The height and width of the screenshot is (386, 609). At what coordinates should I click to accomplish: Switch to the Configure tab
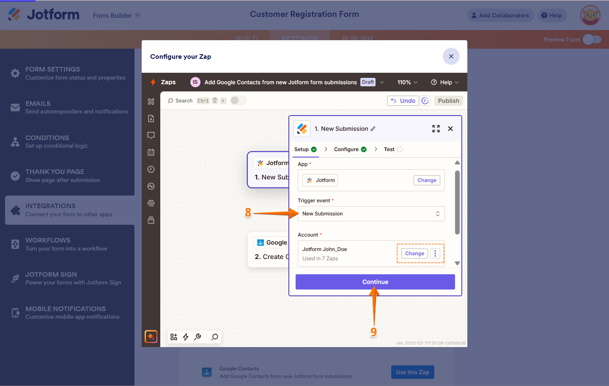(350, 149)
